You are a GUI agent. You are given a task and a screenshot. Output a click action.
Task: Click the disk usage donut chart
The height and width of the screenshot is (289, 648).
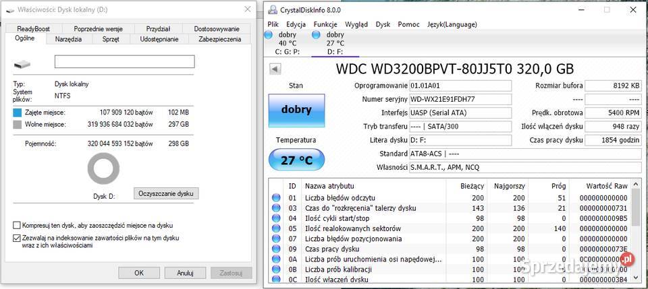(103, 168)
